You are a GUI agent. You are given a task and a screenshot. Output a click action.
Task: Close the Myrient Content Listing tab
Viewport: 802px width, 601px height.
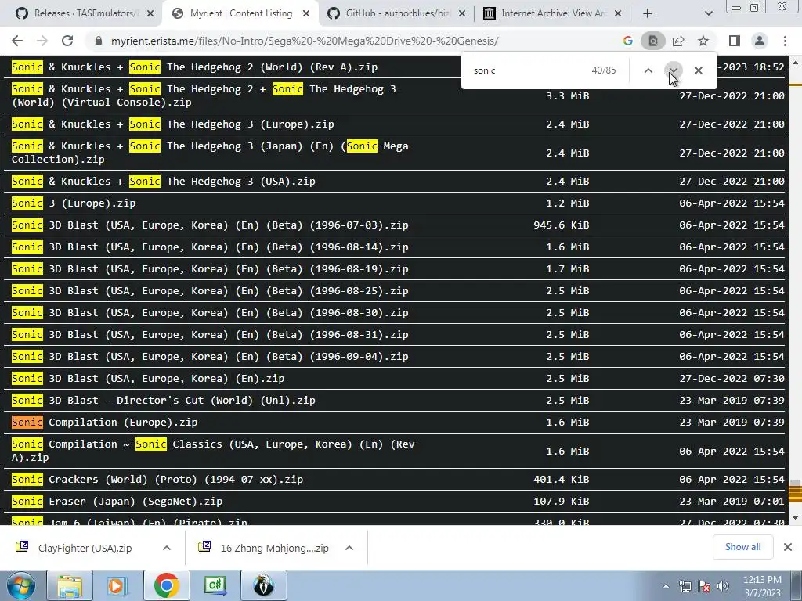click(306, 13)
